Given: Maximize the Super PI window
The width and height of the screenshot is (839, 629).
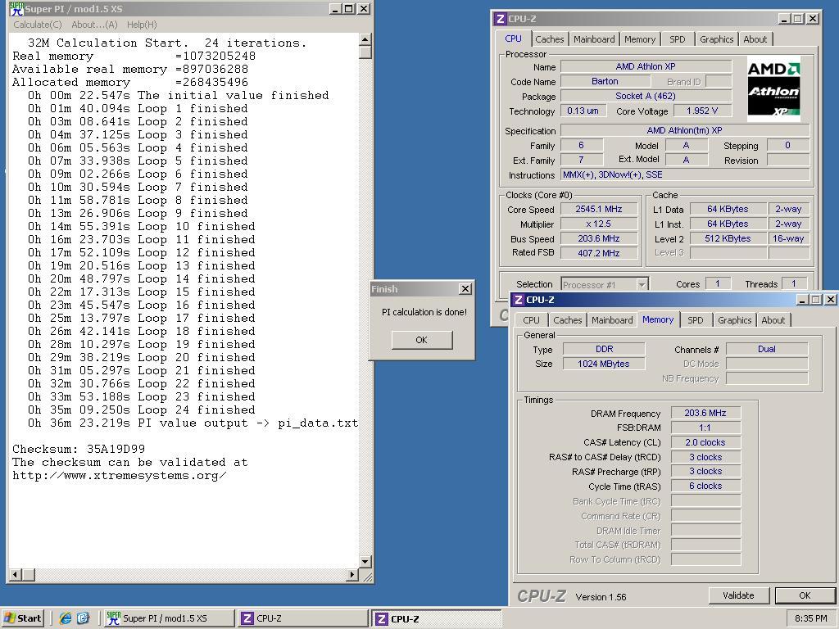Looking at the screenshot, I should (348, 8).
